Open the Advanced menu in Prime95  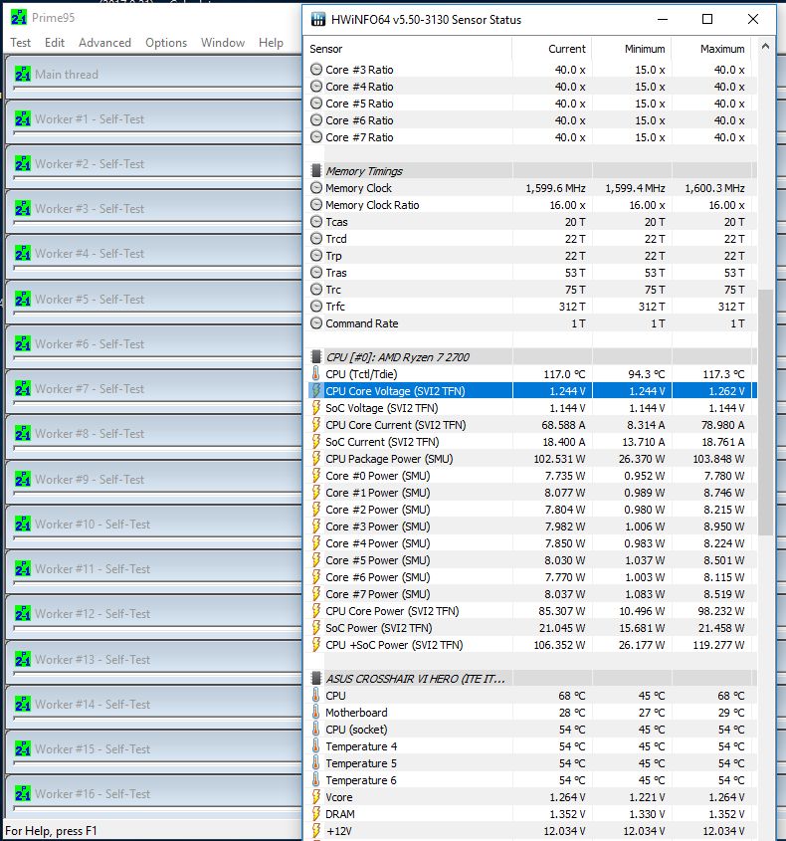pyautogui.click(x=104, y=43)
